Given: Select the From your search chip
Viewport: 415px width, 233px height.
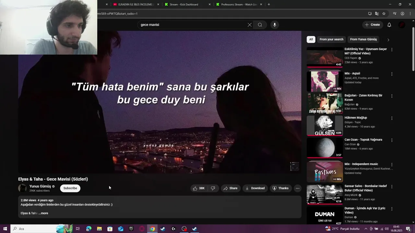Looking at the screenshot, I should (x=331, y=39).
